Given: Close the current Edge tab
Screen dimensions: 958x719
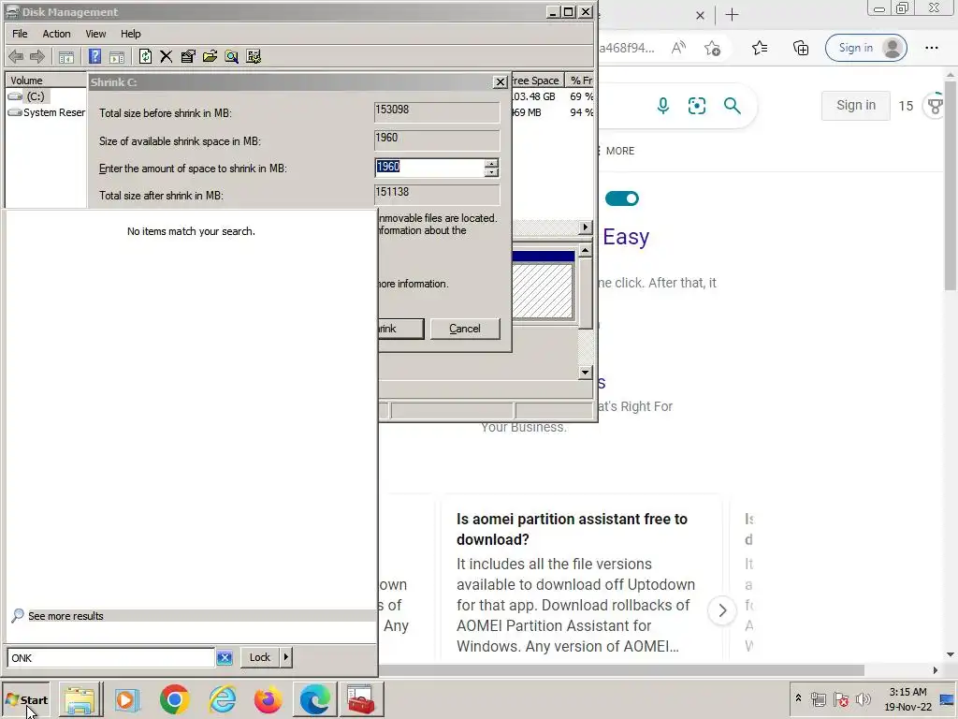Looking at the screenshot, I should [700, 15].
